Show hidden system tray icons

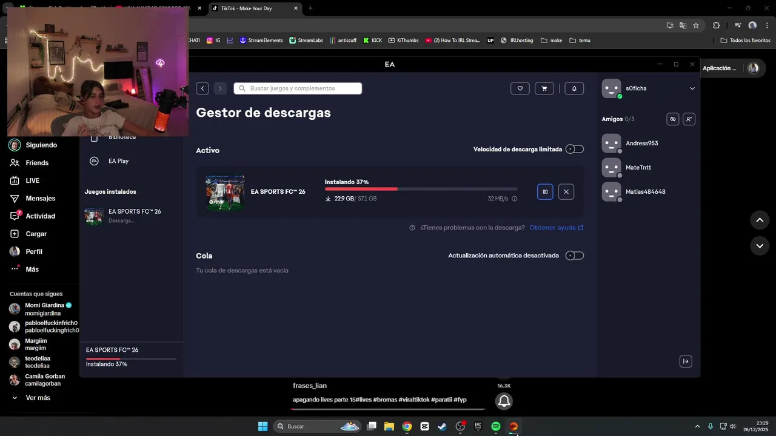click(x=697, y=426)
